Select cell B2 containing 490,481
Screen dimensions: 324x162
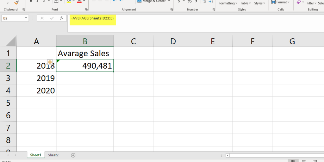[x=85, y=65]
